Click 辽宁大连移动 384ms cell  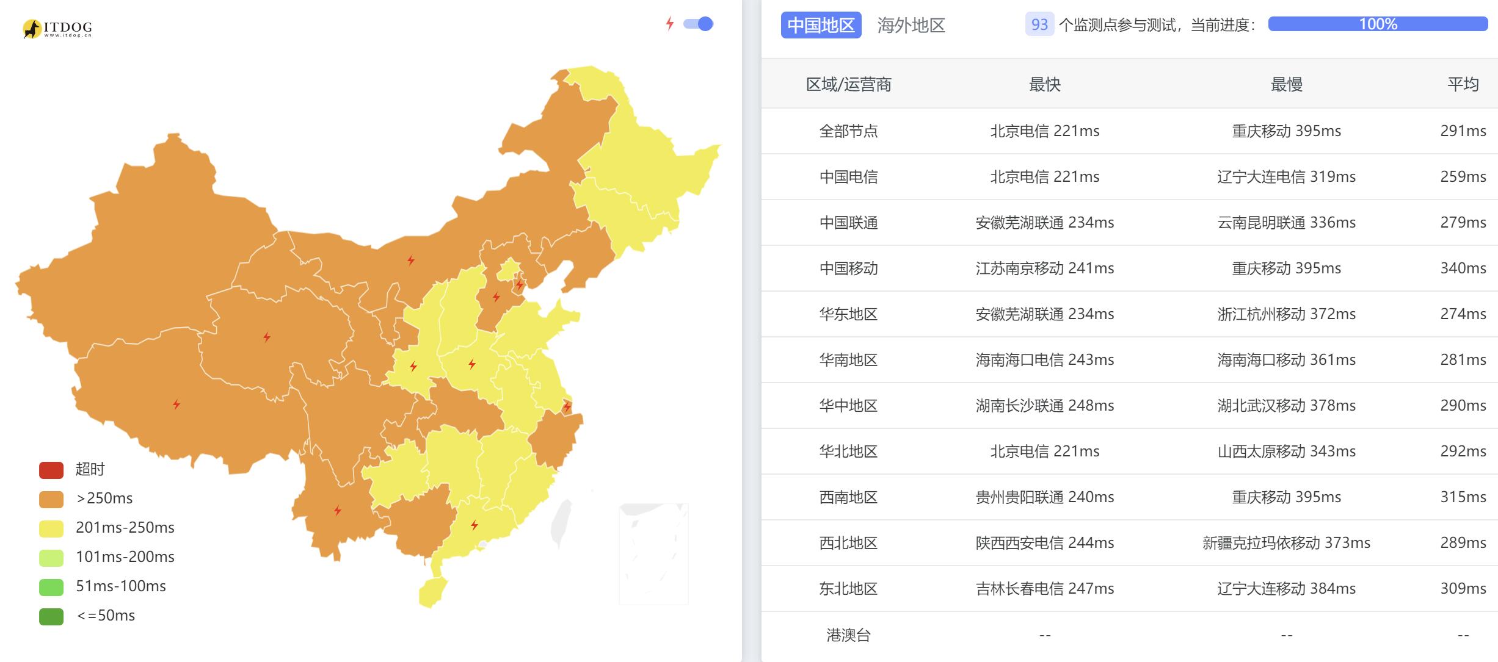tap(1287, 588)
